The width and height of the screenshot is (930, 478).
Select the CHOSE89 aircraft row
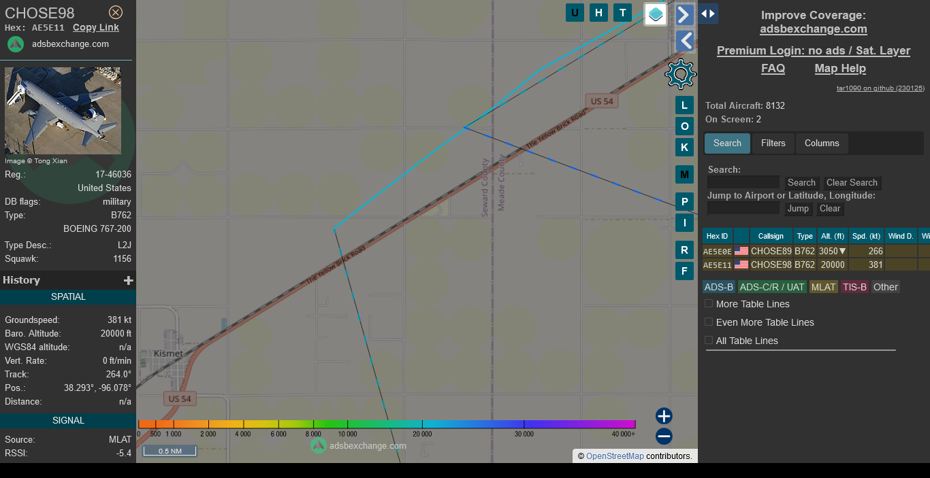pyautogui.click(x=816, y=251)
